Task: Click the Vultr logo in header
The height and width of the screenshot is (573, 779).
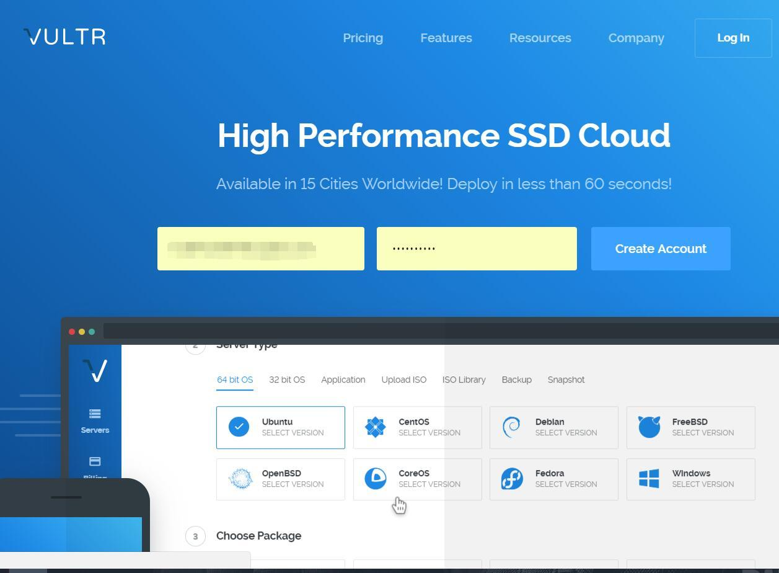Action: 64,37
